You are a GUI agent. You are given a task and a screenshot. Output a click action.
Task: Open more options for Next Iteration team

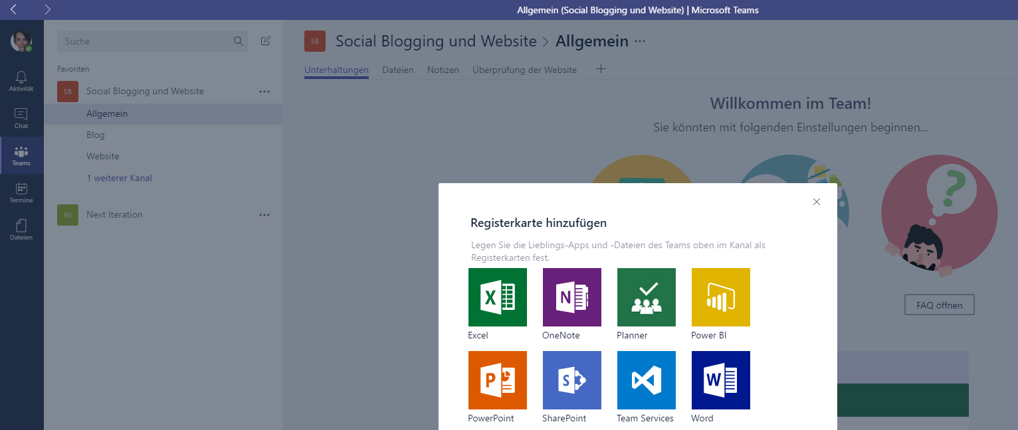pyautogui.click(x=264, y=215)
